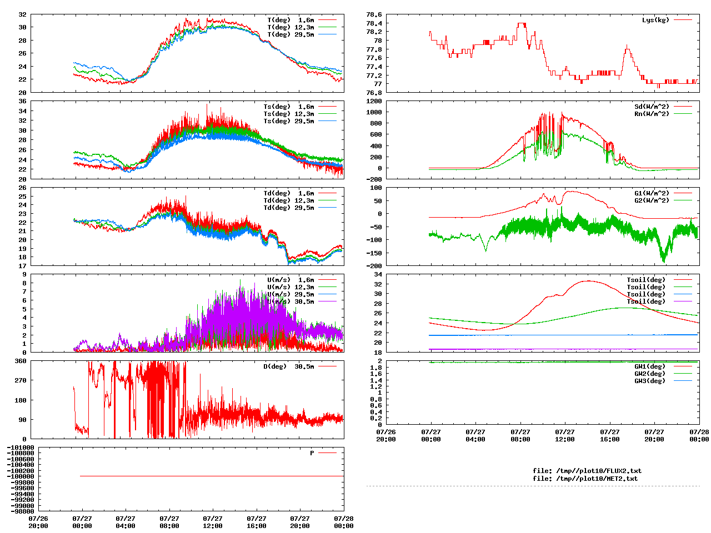Viewport: 711px width, 533px height.
Task: Click the MET2.txt file path text
Action: (585, 478)
